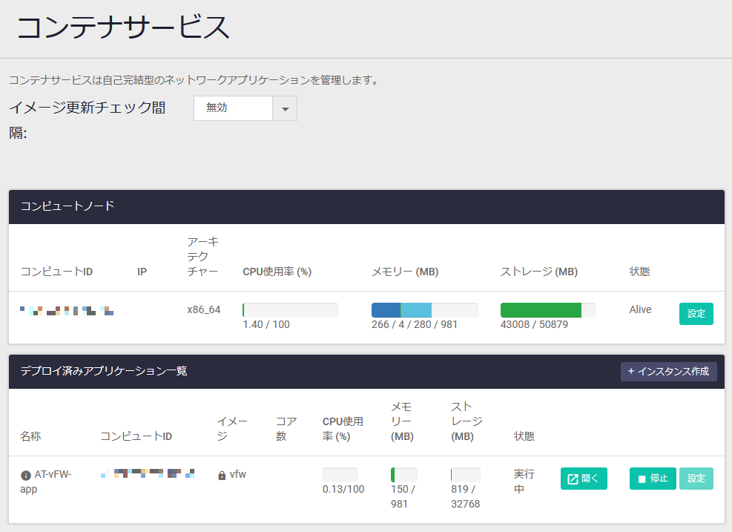Click the info icon beside AT-vFW-app
Screen dimensions: 732x532
click(x=26, y=476)
